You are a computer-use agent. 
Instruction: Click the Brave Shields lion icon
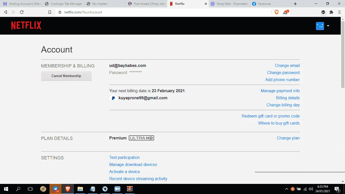pos(277,12)
